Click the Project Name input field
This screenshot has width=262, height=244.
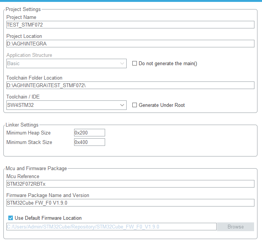pyautogui.click(x=130, y=25)
